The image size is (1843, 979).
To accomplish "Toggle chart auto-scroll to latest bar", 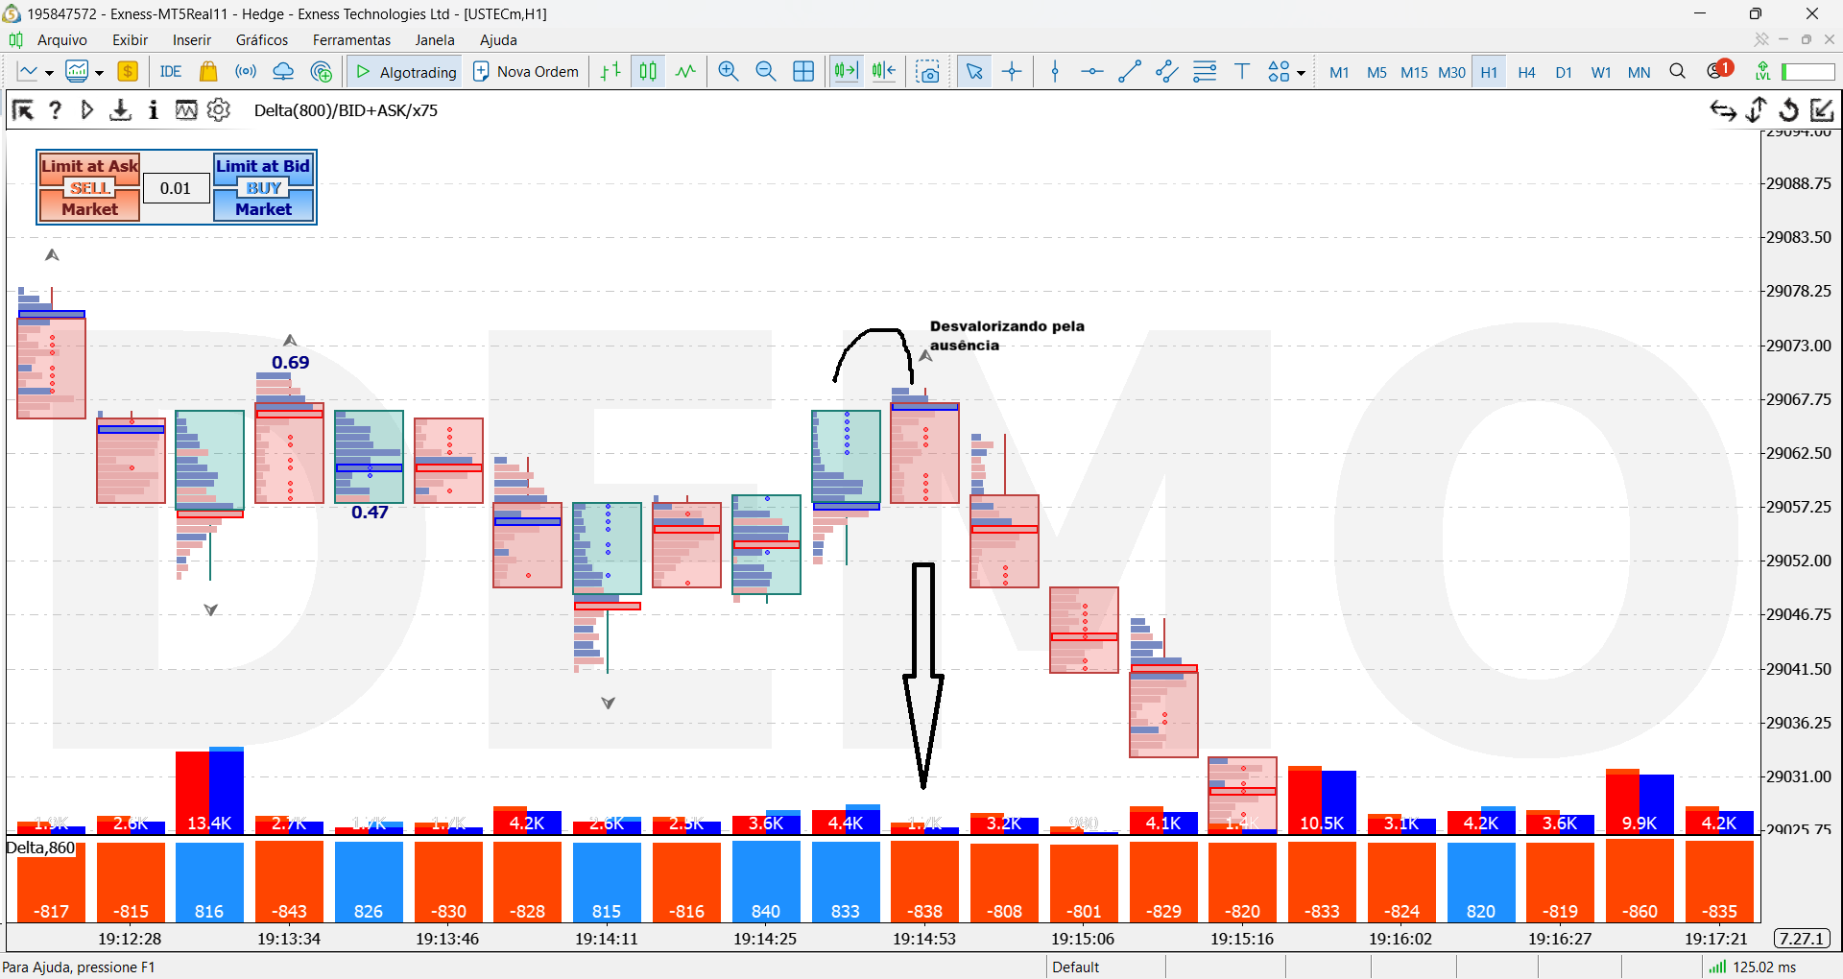I will [x=846, y=72].
